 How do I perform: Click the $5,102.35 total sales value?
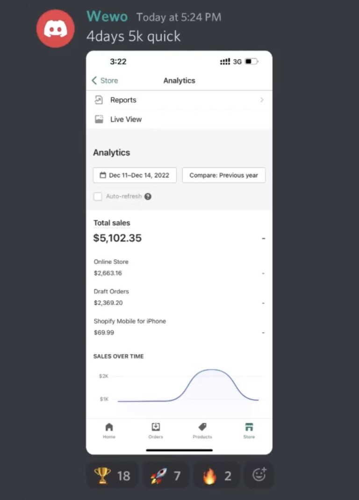[117, 238]
